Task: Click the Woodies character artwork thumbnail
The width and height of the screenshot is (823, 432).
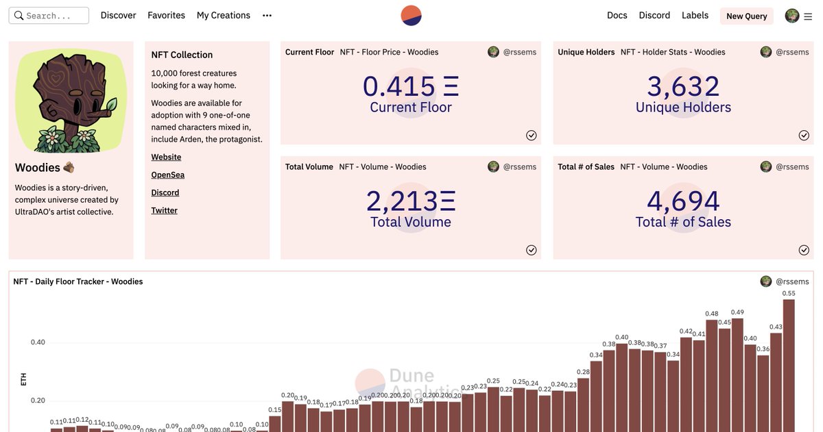Action: tap(71, 101)
